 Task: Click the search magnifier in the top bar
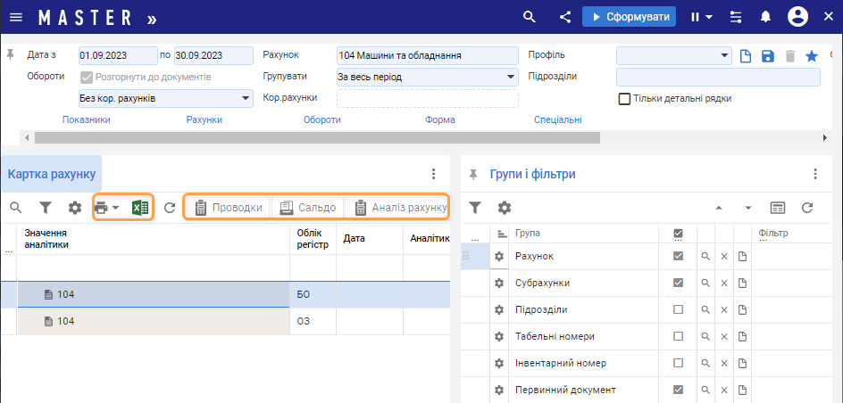pos(530,17)
